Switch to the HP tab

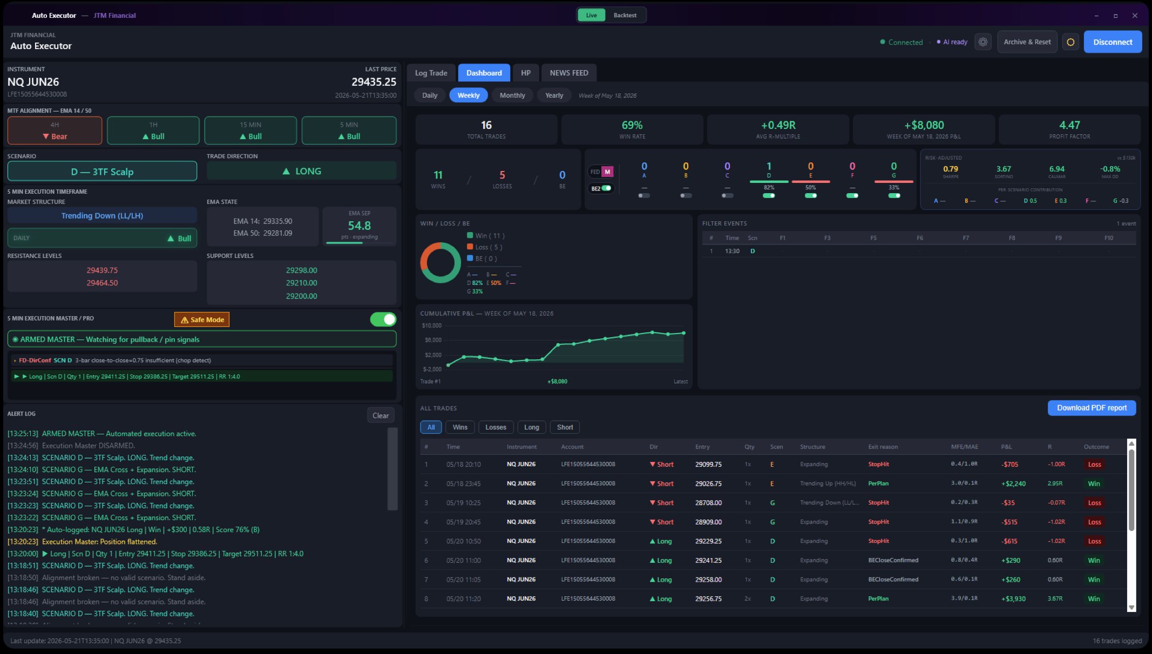(x=525, y=73)
